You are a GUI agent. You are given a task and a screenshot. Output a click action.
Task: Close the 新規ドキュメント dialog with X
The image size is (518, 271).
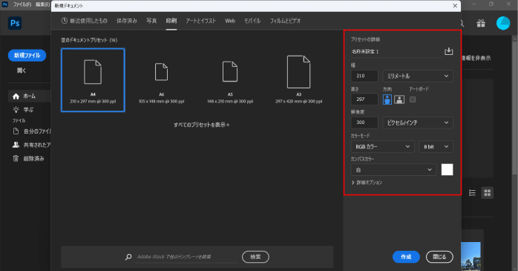[455, 6]
